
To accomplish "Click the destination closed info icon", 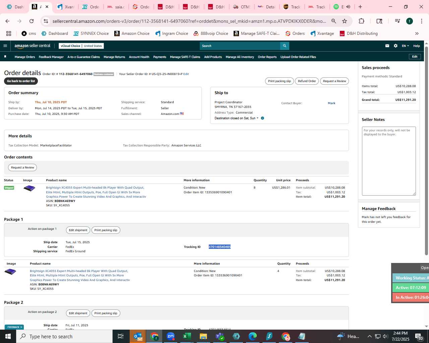I will coord(262,118).
